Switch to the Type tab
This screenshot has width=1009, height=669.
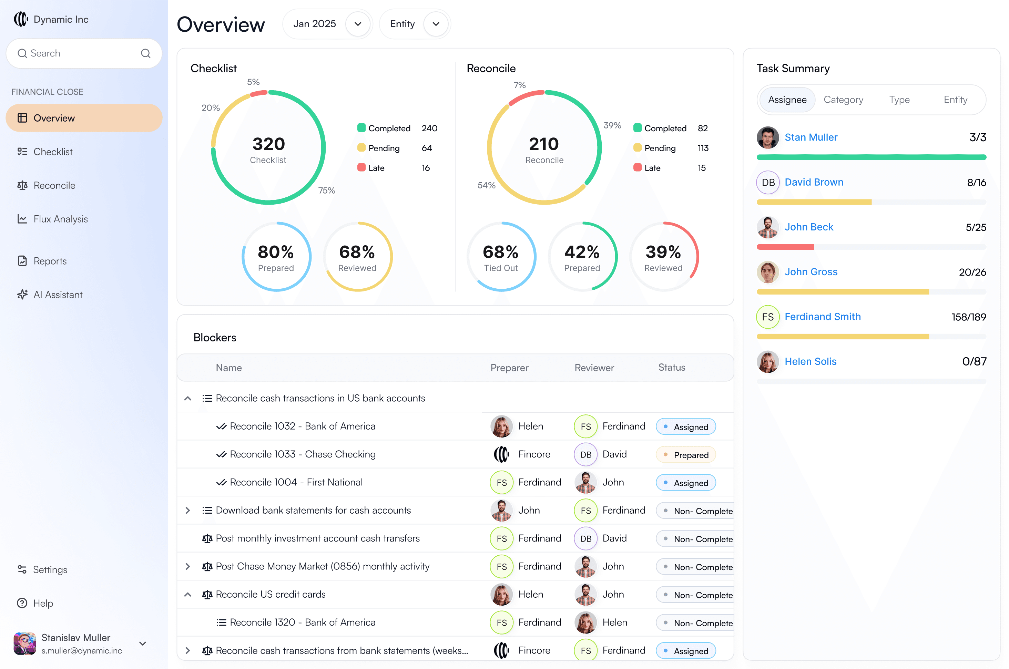899,100
